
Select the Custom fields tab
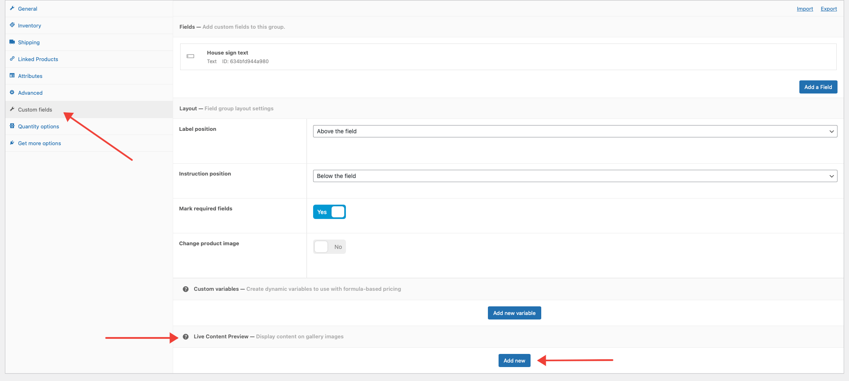89,110
